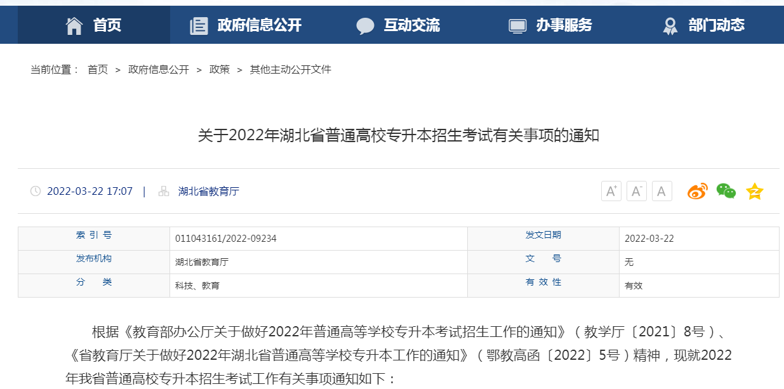This screenshot has width=784, height=389.
Task: Click the 互动交流 speech bubble icon
Action: tap(366, 26)
